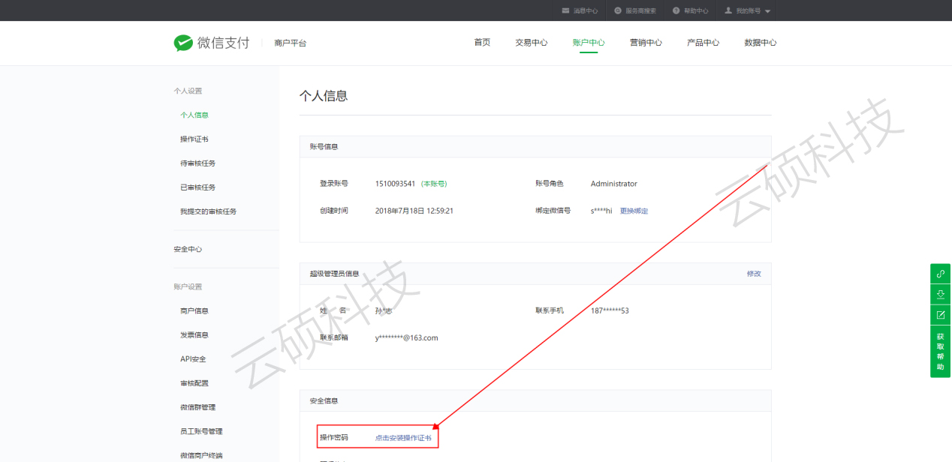
Task: Select 员工账号管理 in the sidebar
Action: (201, 431)
